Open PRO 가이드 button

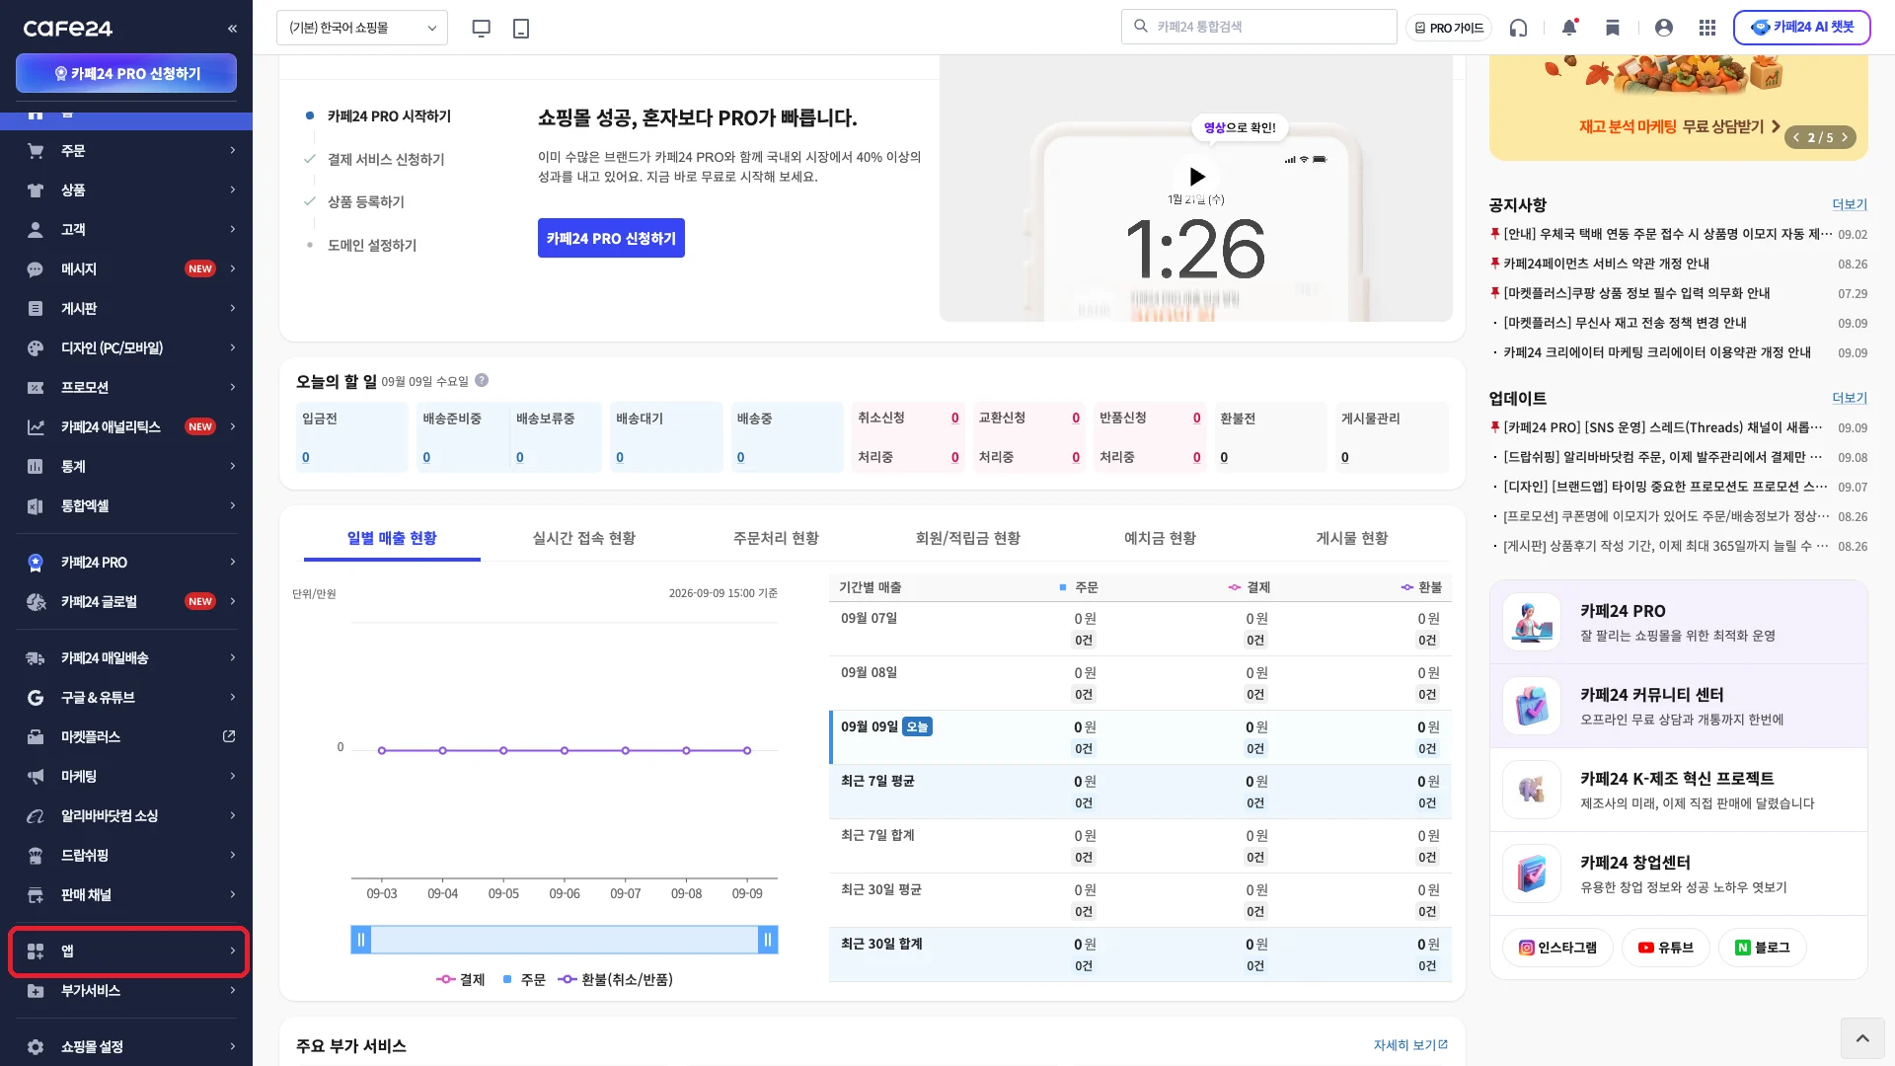pyautogui.click(x=1449, y=28)
